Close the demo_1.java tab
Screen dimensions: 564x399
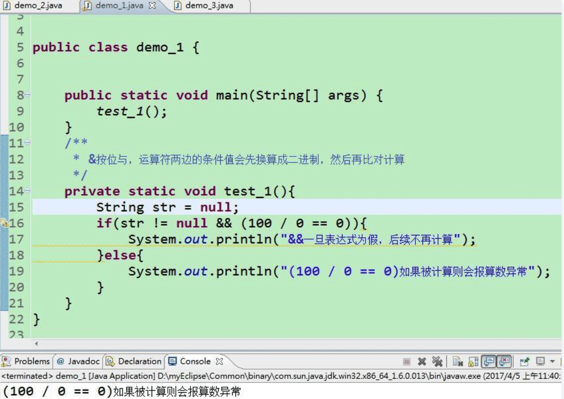[x=152, y=6]
